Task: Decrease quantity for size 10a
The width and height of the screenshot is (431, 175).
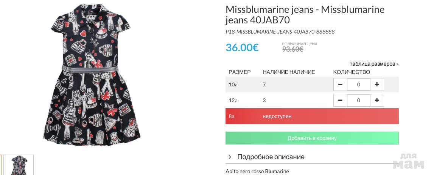Action: point(340,84)
